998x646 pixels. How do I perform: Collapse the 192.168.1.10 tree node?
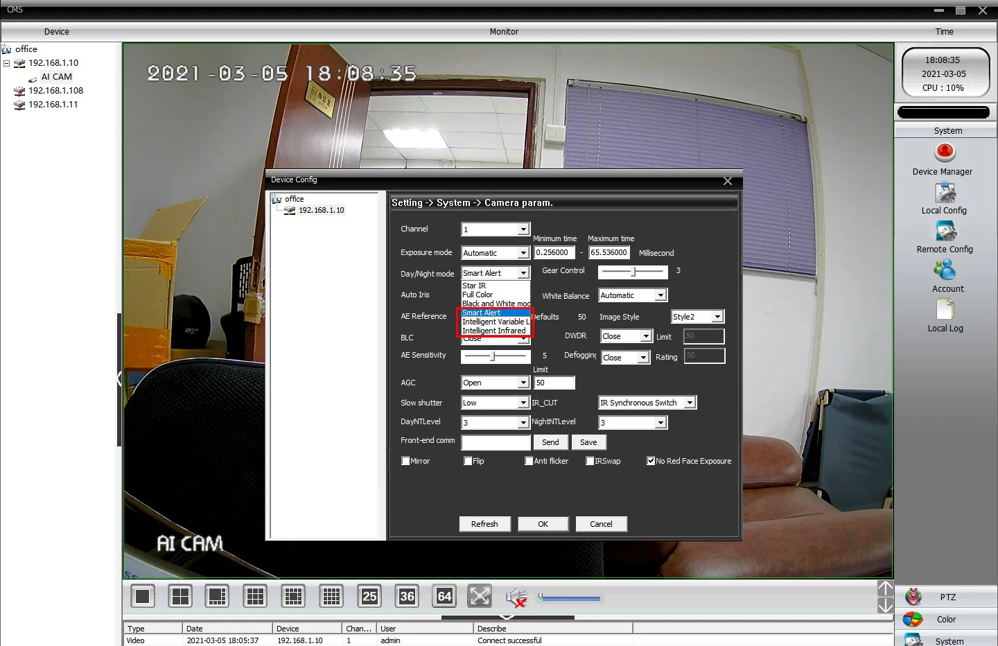[6, 63]
